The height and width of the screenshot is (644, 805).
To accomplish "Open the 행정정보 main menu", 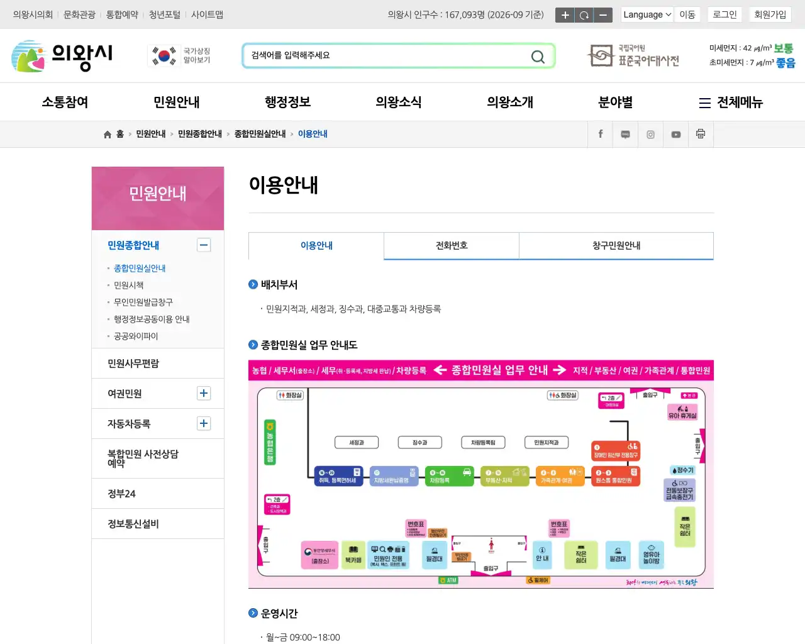I will click(x=288, y=102).
